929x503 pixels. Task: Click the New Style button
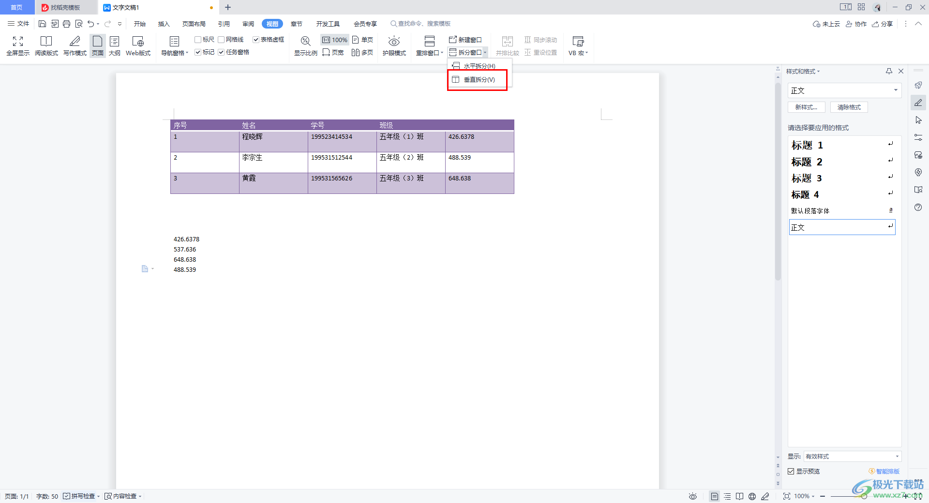point(806,107)
